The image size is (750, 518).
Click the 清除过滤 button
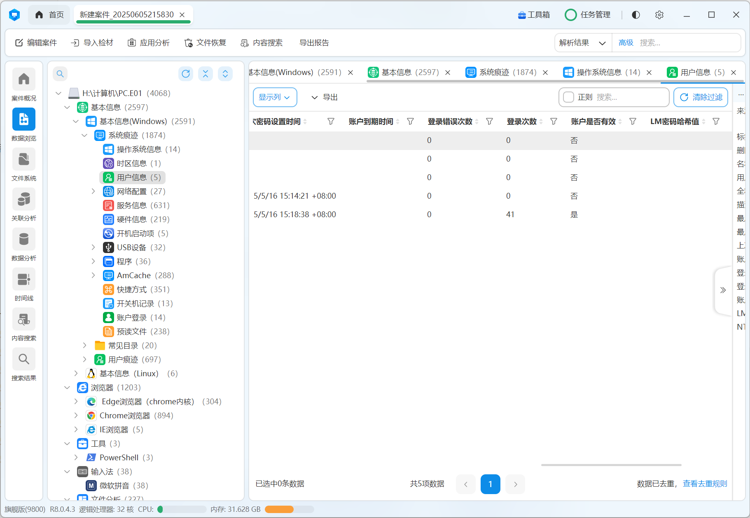pyautogui.click(x=701, y=97)
